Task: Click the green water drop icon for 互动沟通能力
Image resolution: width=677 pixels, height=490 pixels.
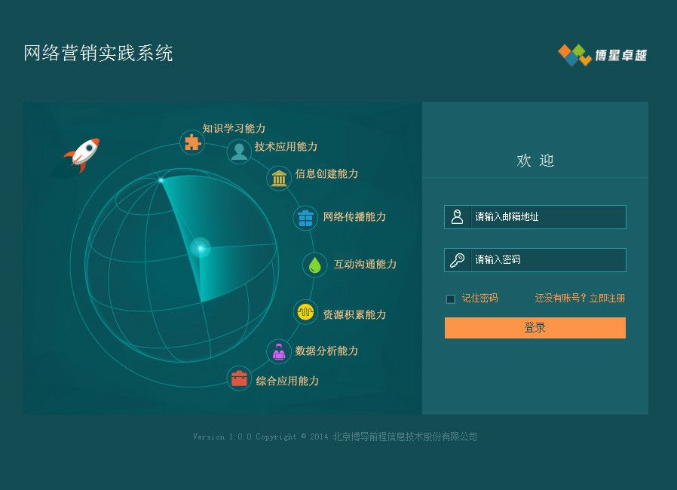Action: [315, 265]
